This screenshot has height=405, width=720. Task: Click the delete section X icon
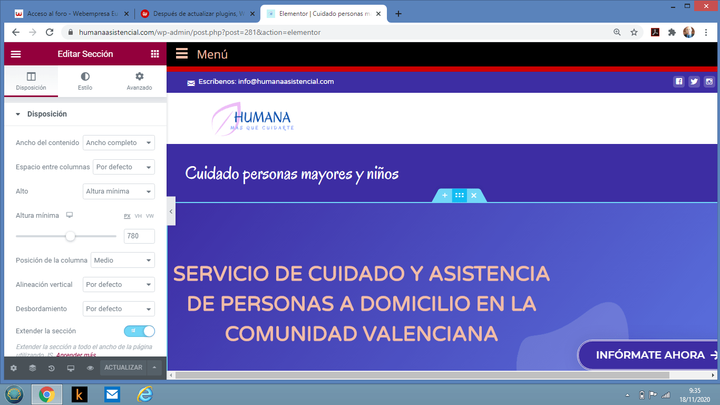pos(474,196)
